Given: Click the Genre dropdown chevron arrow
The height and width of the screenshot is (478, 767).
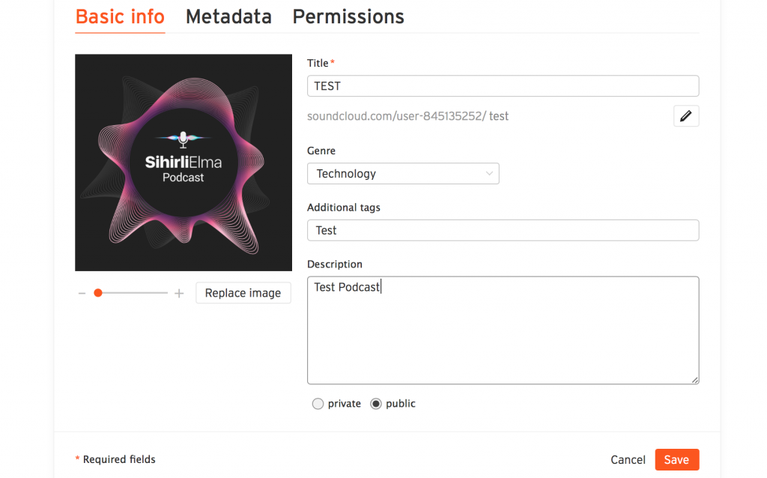Looking at the screenshot, I should (x=489, y=174).
